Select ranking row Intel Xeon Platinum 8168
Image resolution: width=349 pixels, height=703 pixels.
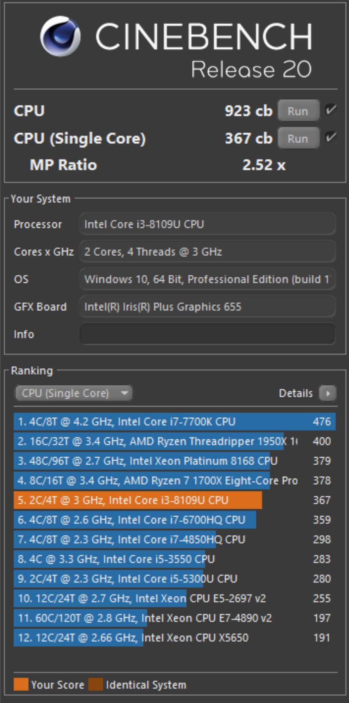click(175, 461)
